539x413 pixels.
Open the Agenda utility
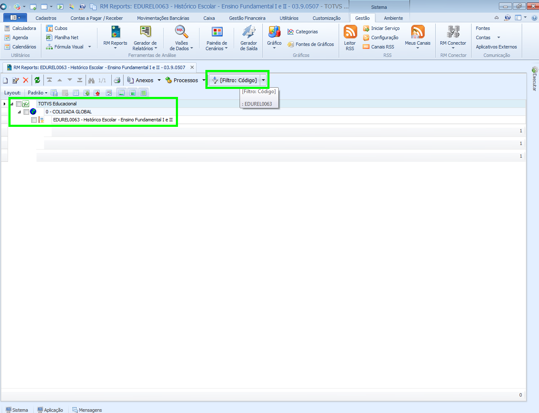click(16, 38)
